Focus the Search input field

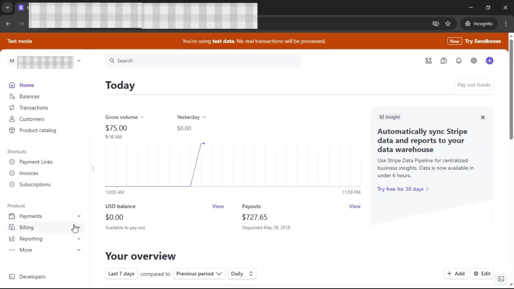click(x=203, y=61)
